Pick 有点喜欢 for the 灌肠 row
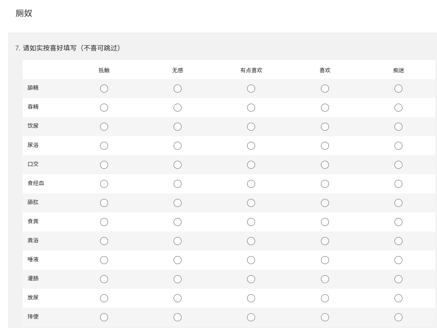This screenshot has height=328, width=437. point(251,279)
